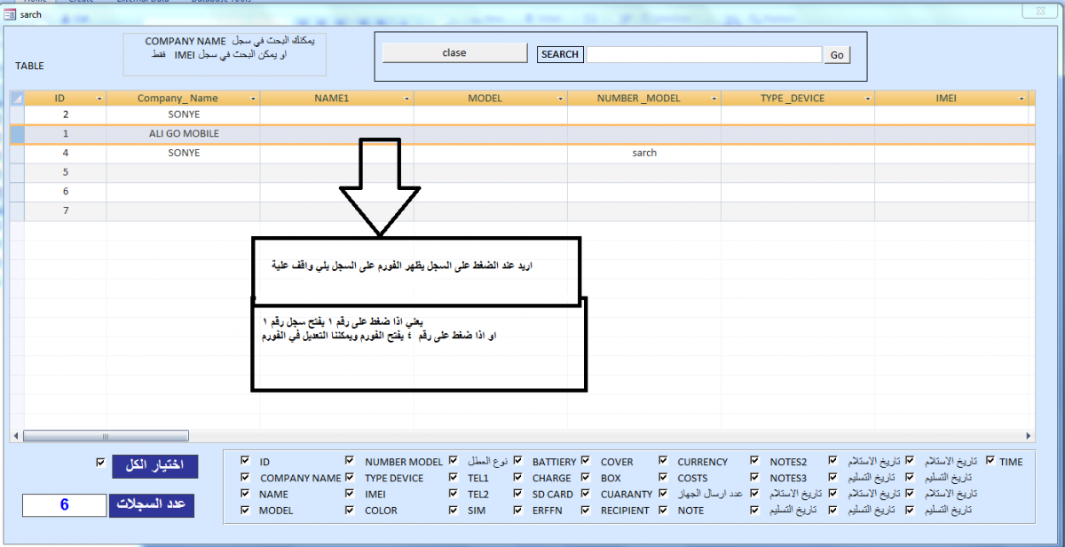
Task: Toggle the COSTS checkbox
Action: click(x=663, y=478)
